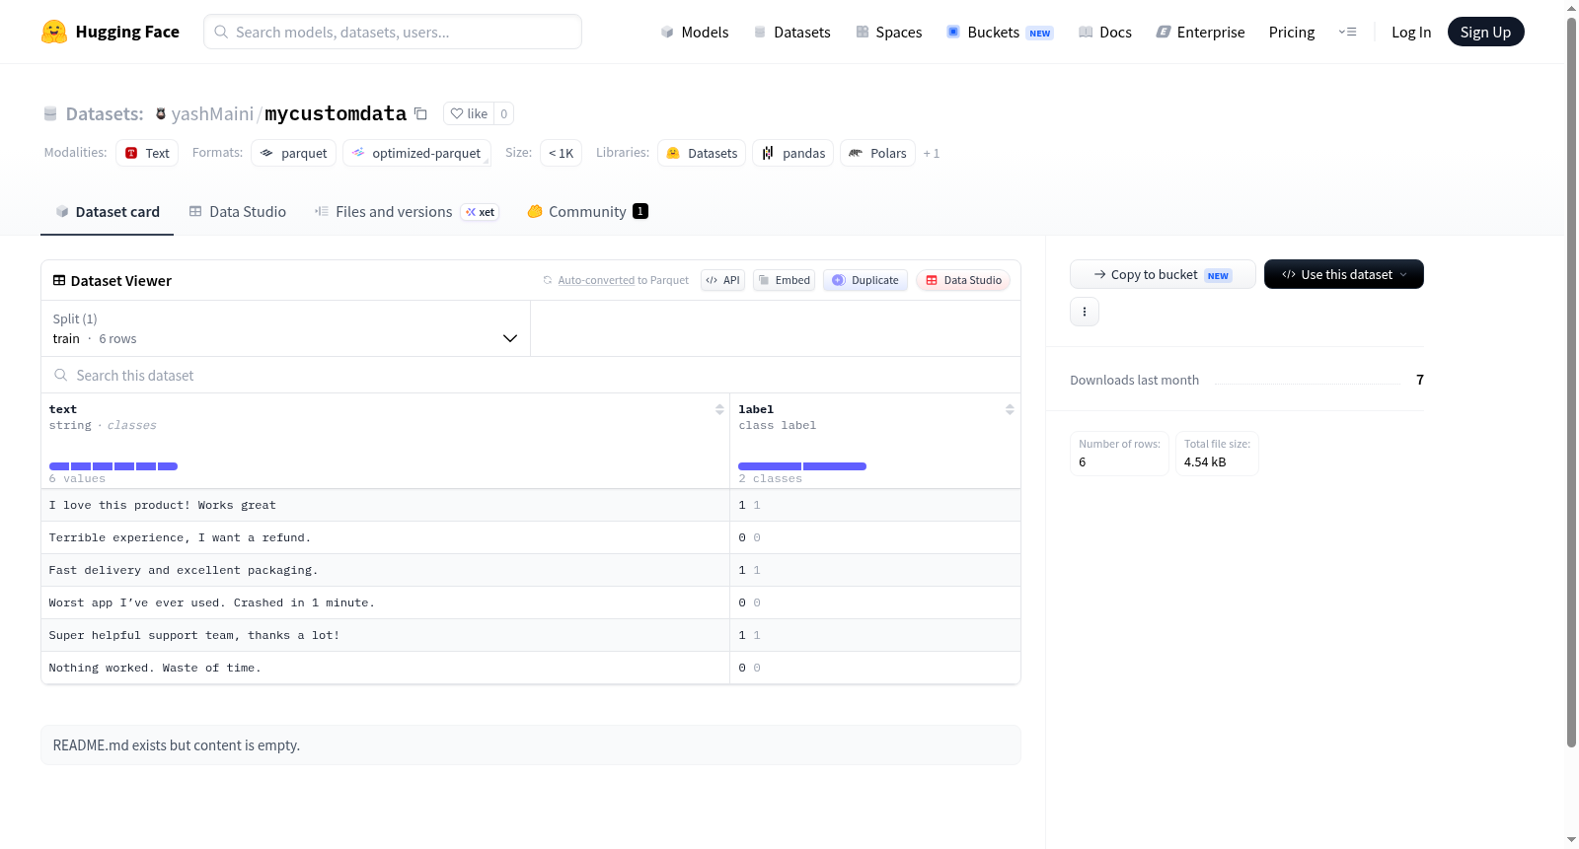Open Docs in the top navigation
The height and width of the screenshot is (849, 1579).
pyautogui.click(x=1105, y=32)
